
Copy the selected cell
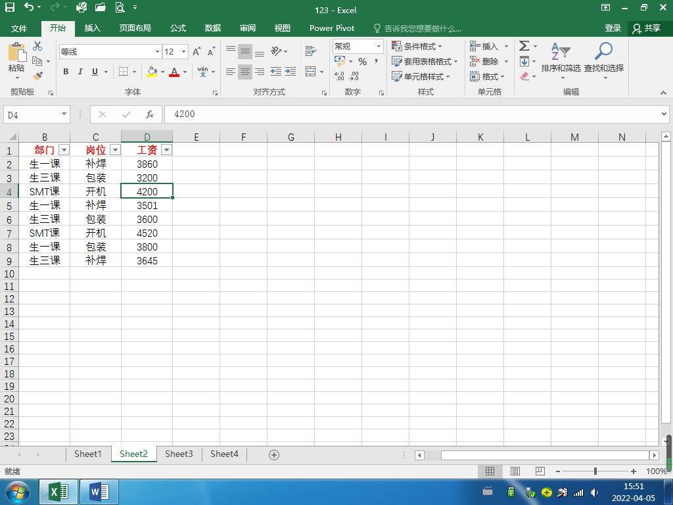(x=37, y=61)
